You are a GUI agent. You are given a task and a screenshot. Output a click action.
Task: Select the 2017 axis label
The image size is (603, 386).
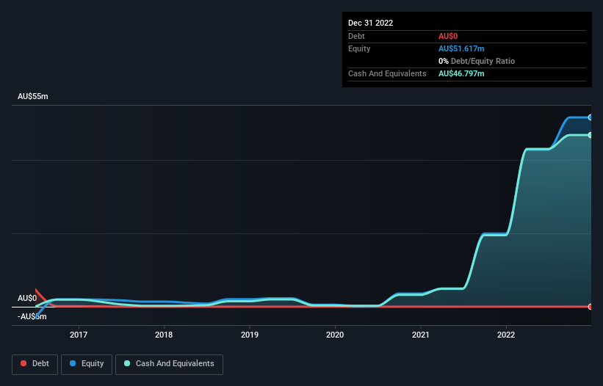point(79,335)
